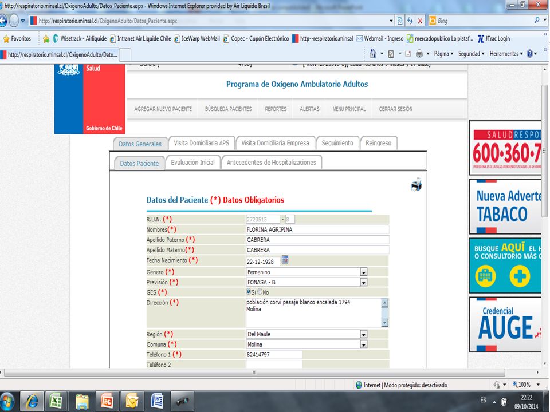Viewport: 550px width, 412px height.
Task: Open Antecedentes de Hospitalizaciones sub-tab
Action: 272,162
